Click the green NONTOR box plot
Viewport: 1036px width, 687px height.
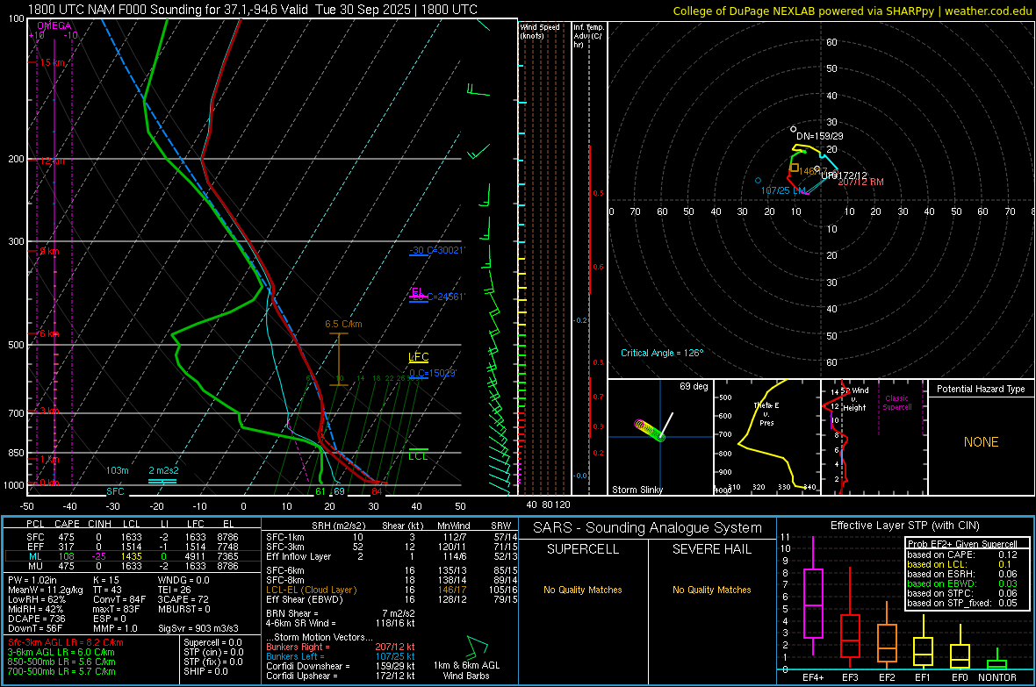click(996, 660)
